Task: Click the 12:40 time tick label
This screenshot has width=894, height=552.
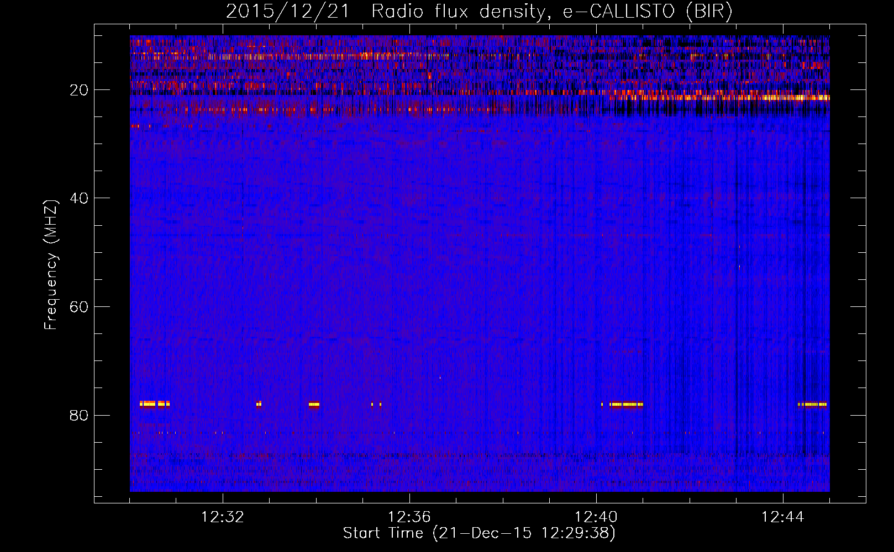Action: [596, 517]
